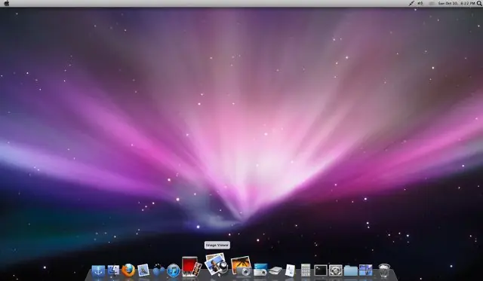Launch Firefox from the dock
The height and width of the screenshot is (281, 483).
coord(128,270)
